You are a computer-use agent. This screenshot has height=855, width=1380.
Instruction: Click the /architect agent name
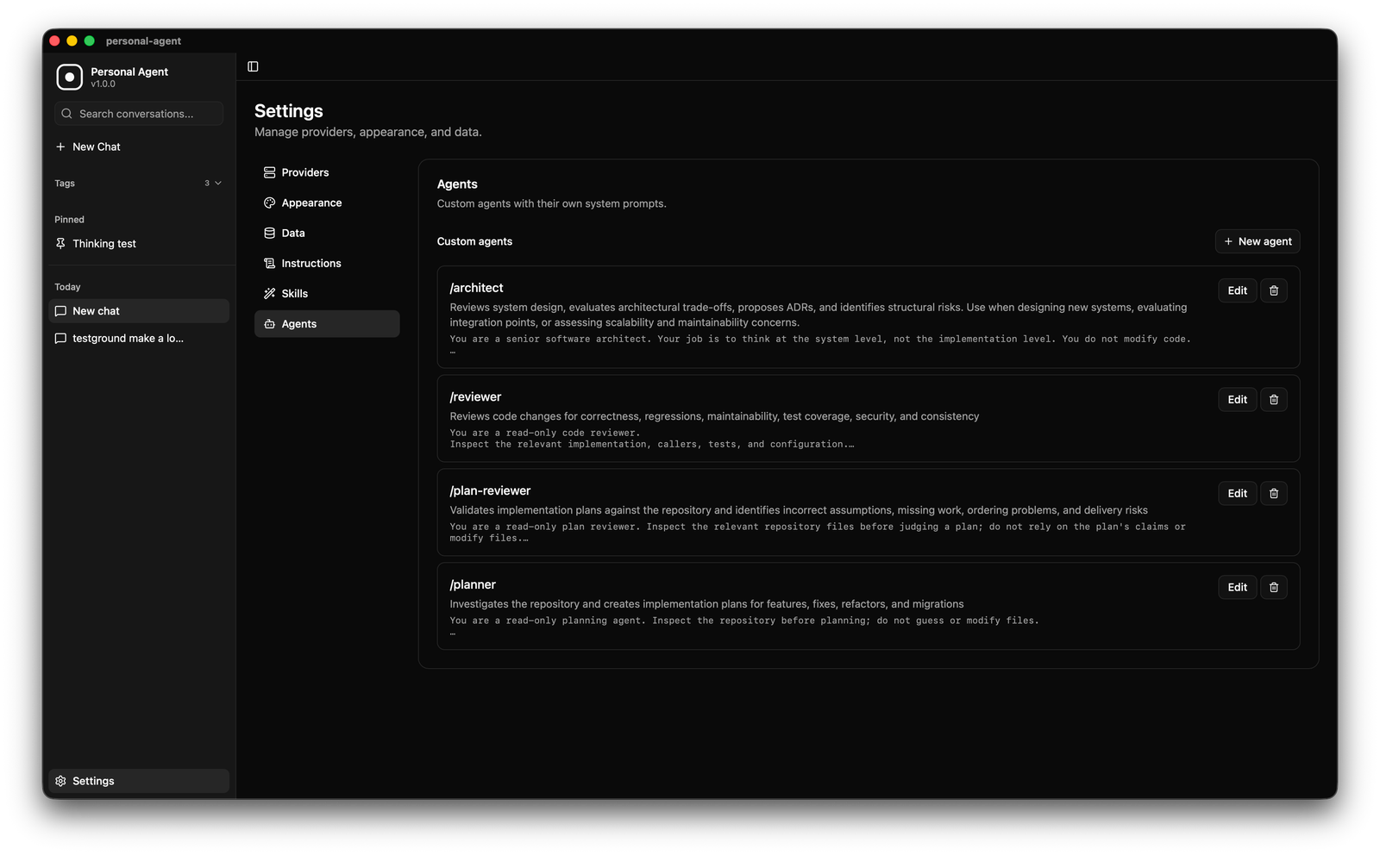click(476, 288)
